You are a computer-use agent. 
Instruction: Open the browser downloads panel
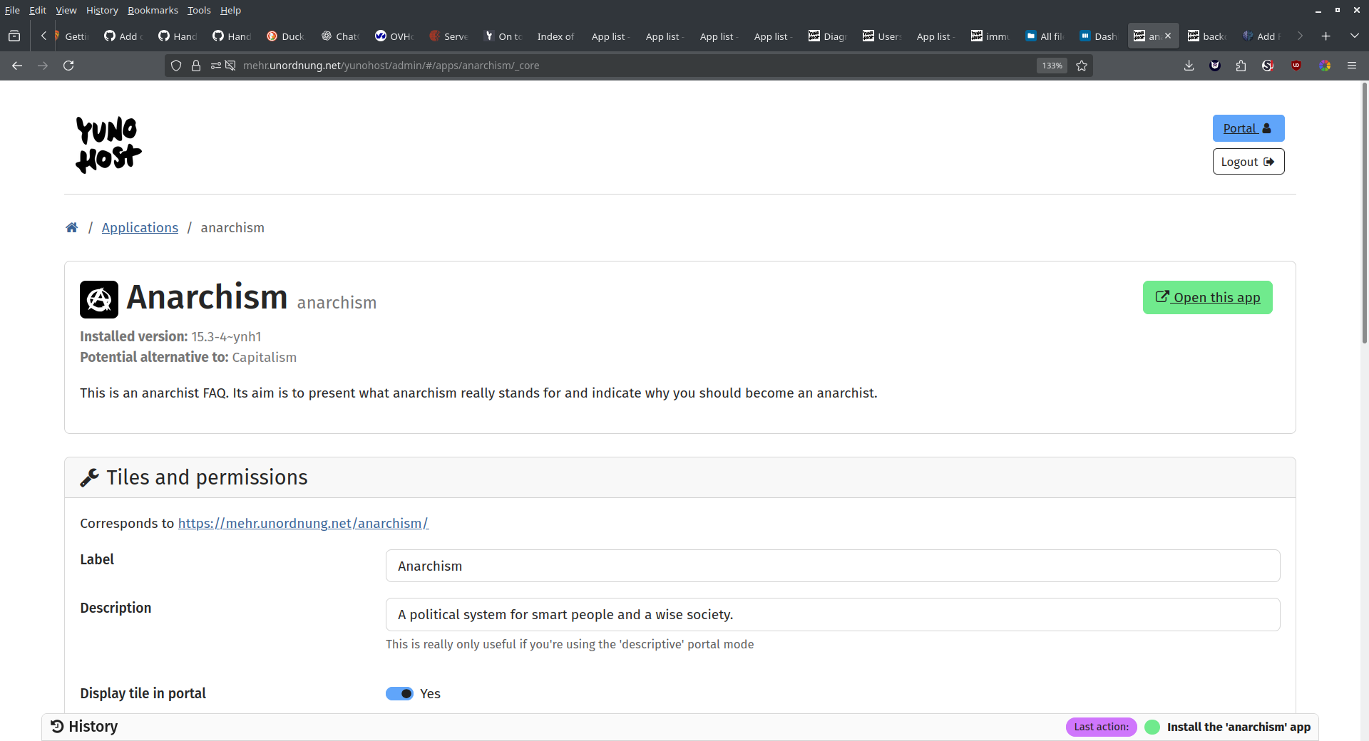[x=1189, y=66]
